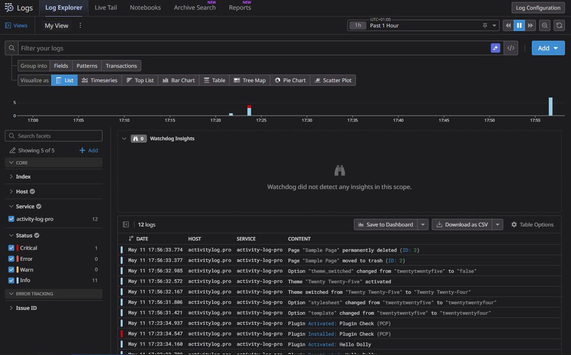Zoom out the time range
The width and height of the screenshot is (571, 355).
pos(545,26)
